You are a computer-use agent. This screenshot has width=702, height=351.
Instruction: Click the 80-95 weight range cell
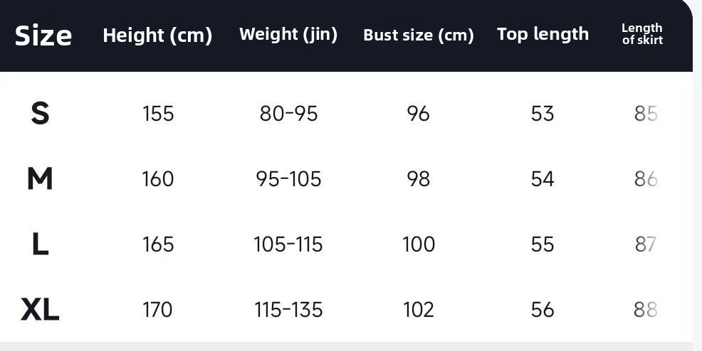tap(288, 114)
